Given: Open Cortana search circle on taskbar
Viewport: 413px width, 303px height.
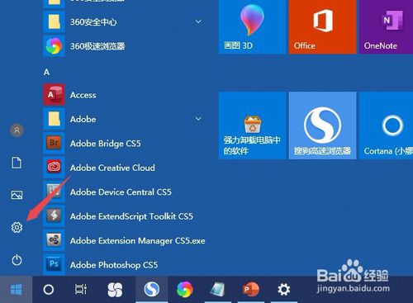Looking at the screenshot, I should (49, 290).
